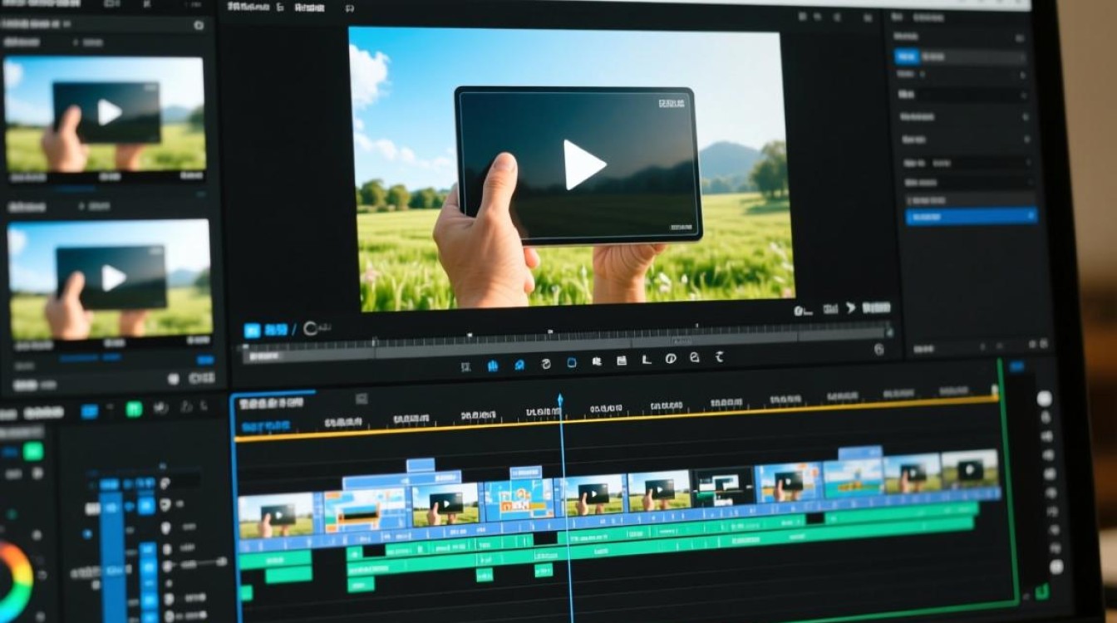Select the blue highlighted row in the right panel
The width and height of the screenshot is (1117, 623).
pos(972,216)
